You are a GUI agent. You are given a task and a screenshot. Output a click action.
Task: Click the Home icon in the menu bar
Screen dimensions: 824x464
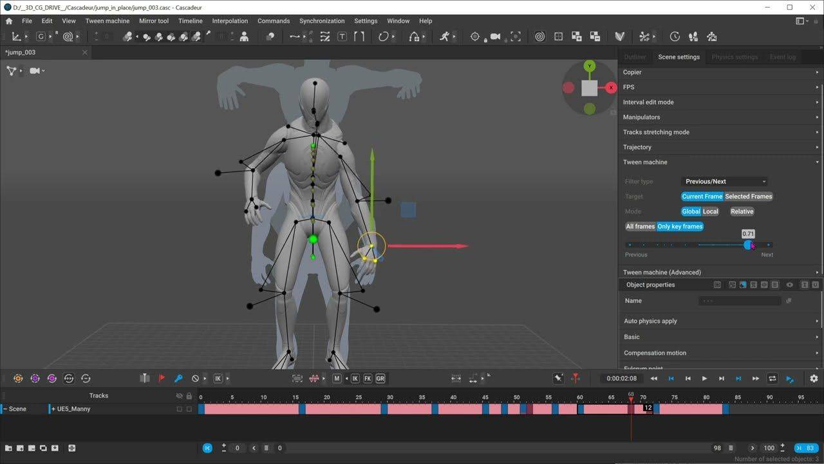click(9, 21)
